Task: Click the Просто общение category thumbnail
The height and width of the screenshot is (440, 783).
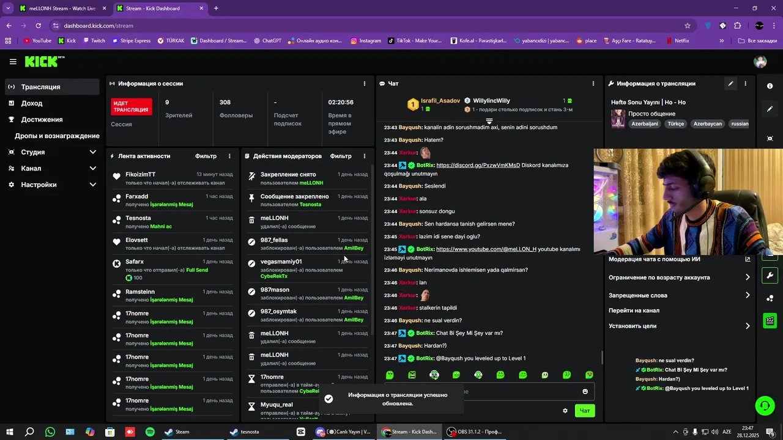Action: 618,119
